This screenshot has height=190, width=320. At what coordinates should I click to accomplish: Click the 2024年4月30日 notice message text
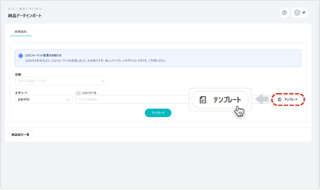click(96, 60)
